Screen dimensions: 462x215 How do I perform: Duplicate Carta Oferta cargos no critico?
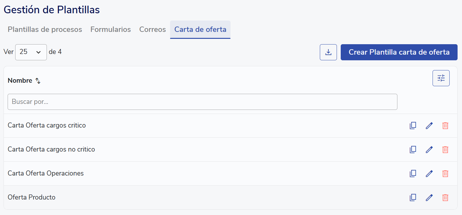(413, 150)
